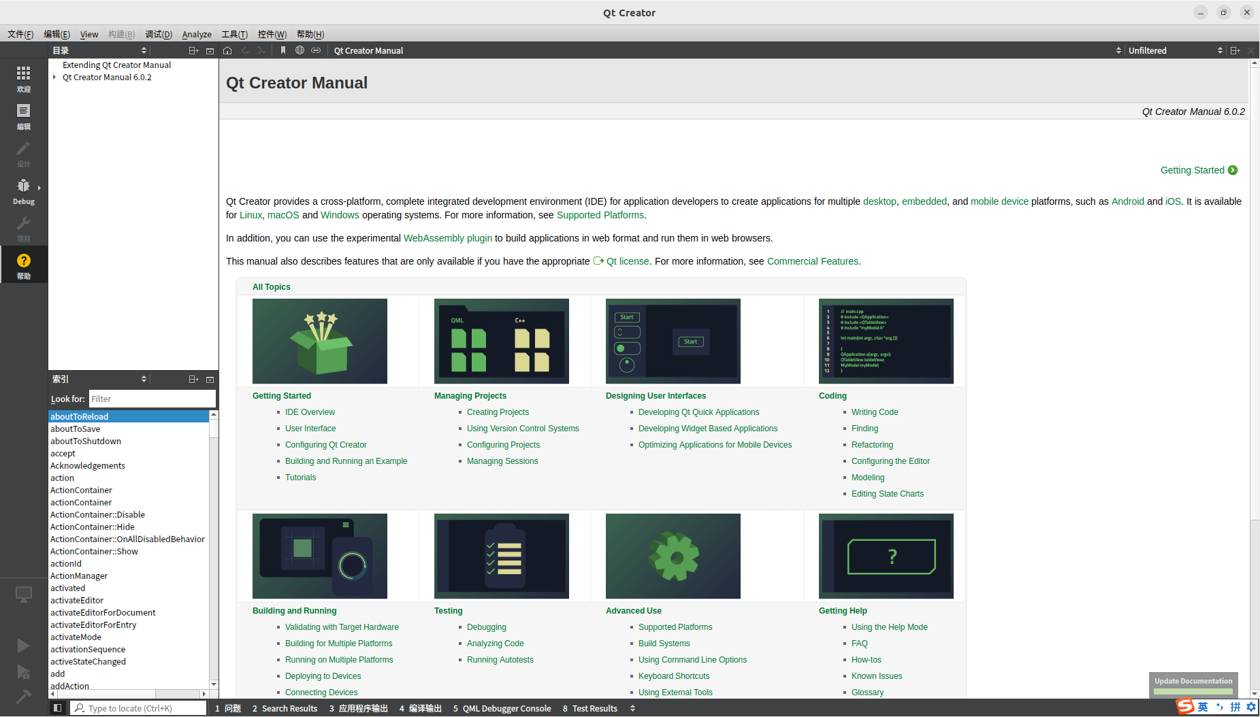The image size is (1260, 717).
Task: Click the index list vertical scrollbar
Action: (214, 549)
